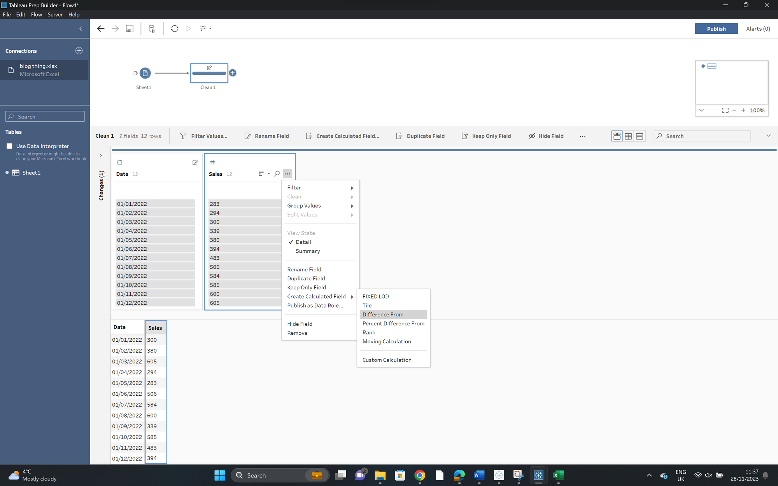Image resolution: width=778 pixels, height=486 pixels.
Task: Add a new connection with plus icon
Action: pyautogui.click(x=79, y=51)
